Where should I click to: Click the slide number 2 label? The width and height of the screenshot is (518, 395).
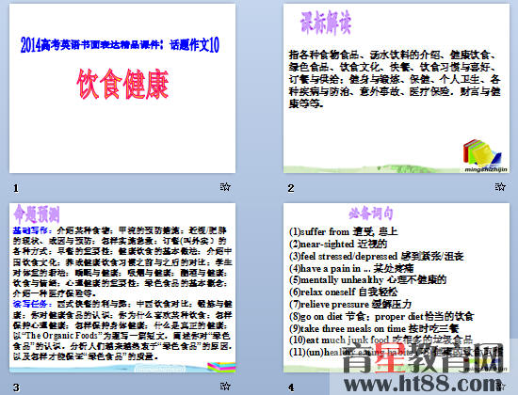tap(291, 188)
